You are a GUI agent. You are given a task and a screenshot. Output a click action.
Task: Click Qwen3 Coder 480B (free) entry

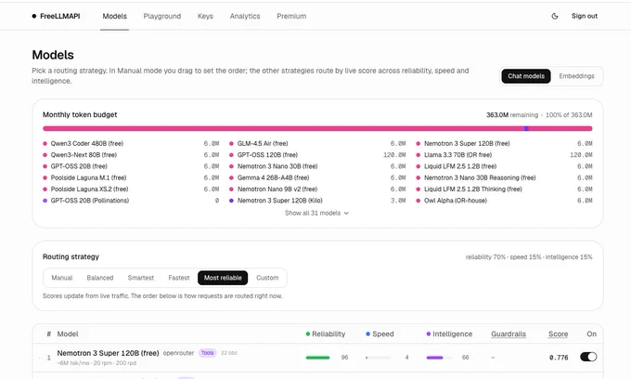(87, 143)
